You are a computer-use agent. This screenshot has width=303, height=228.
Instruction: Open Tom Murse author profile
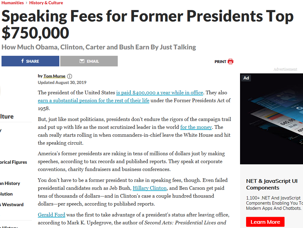(x=54, y=76)
